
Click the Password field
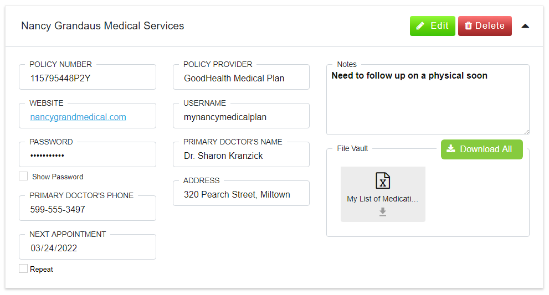88,154
